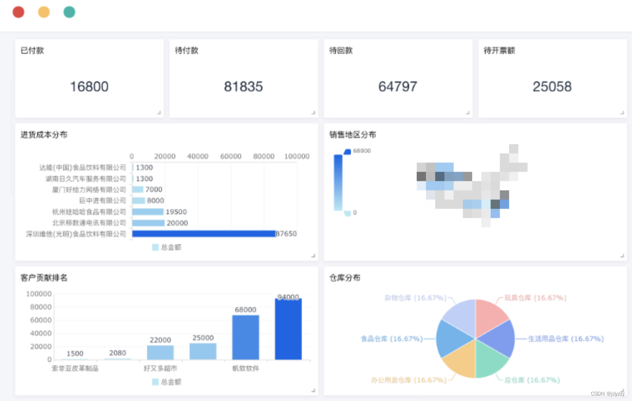Click the 总仓库 (16.67%) pie label
Viewport: 632px width, 401px height.
pos(532,380)
